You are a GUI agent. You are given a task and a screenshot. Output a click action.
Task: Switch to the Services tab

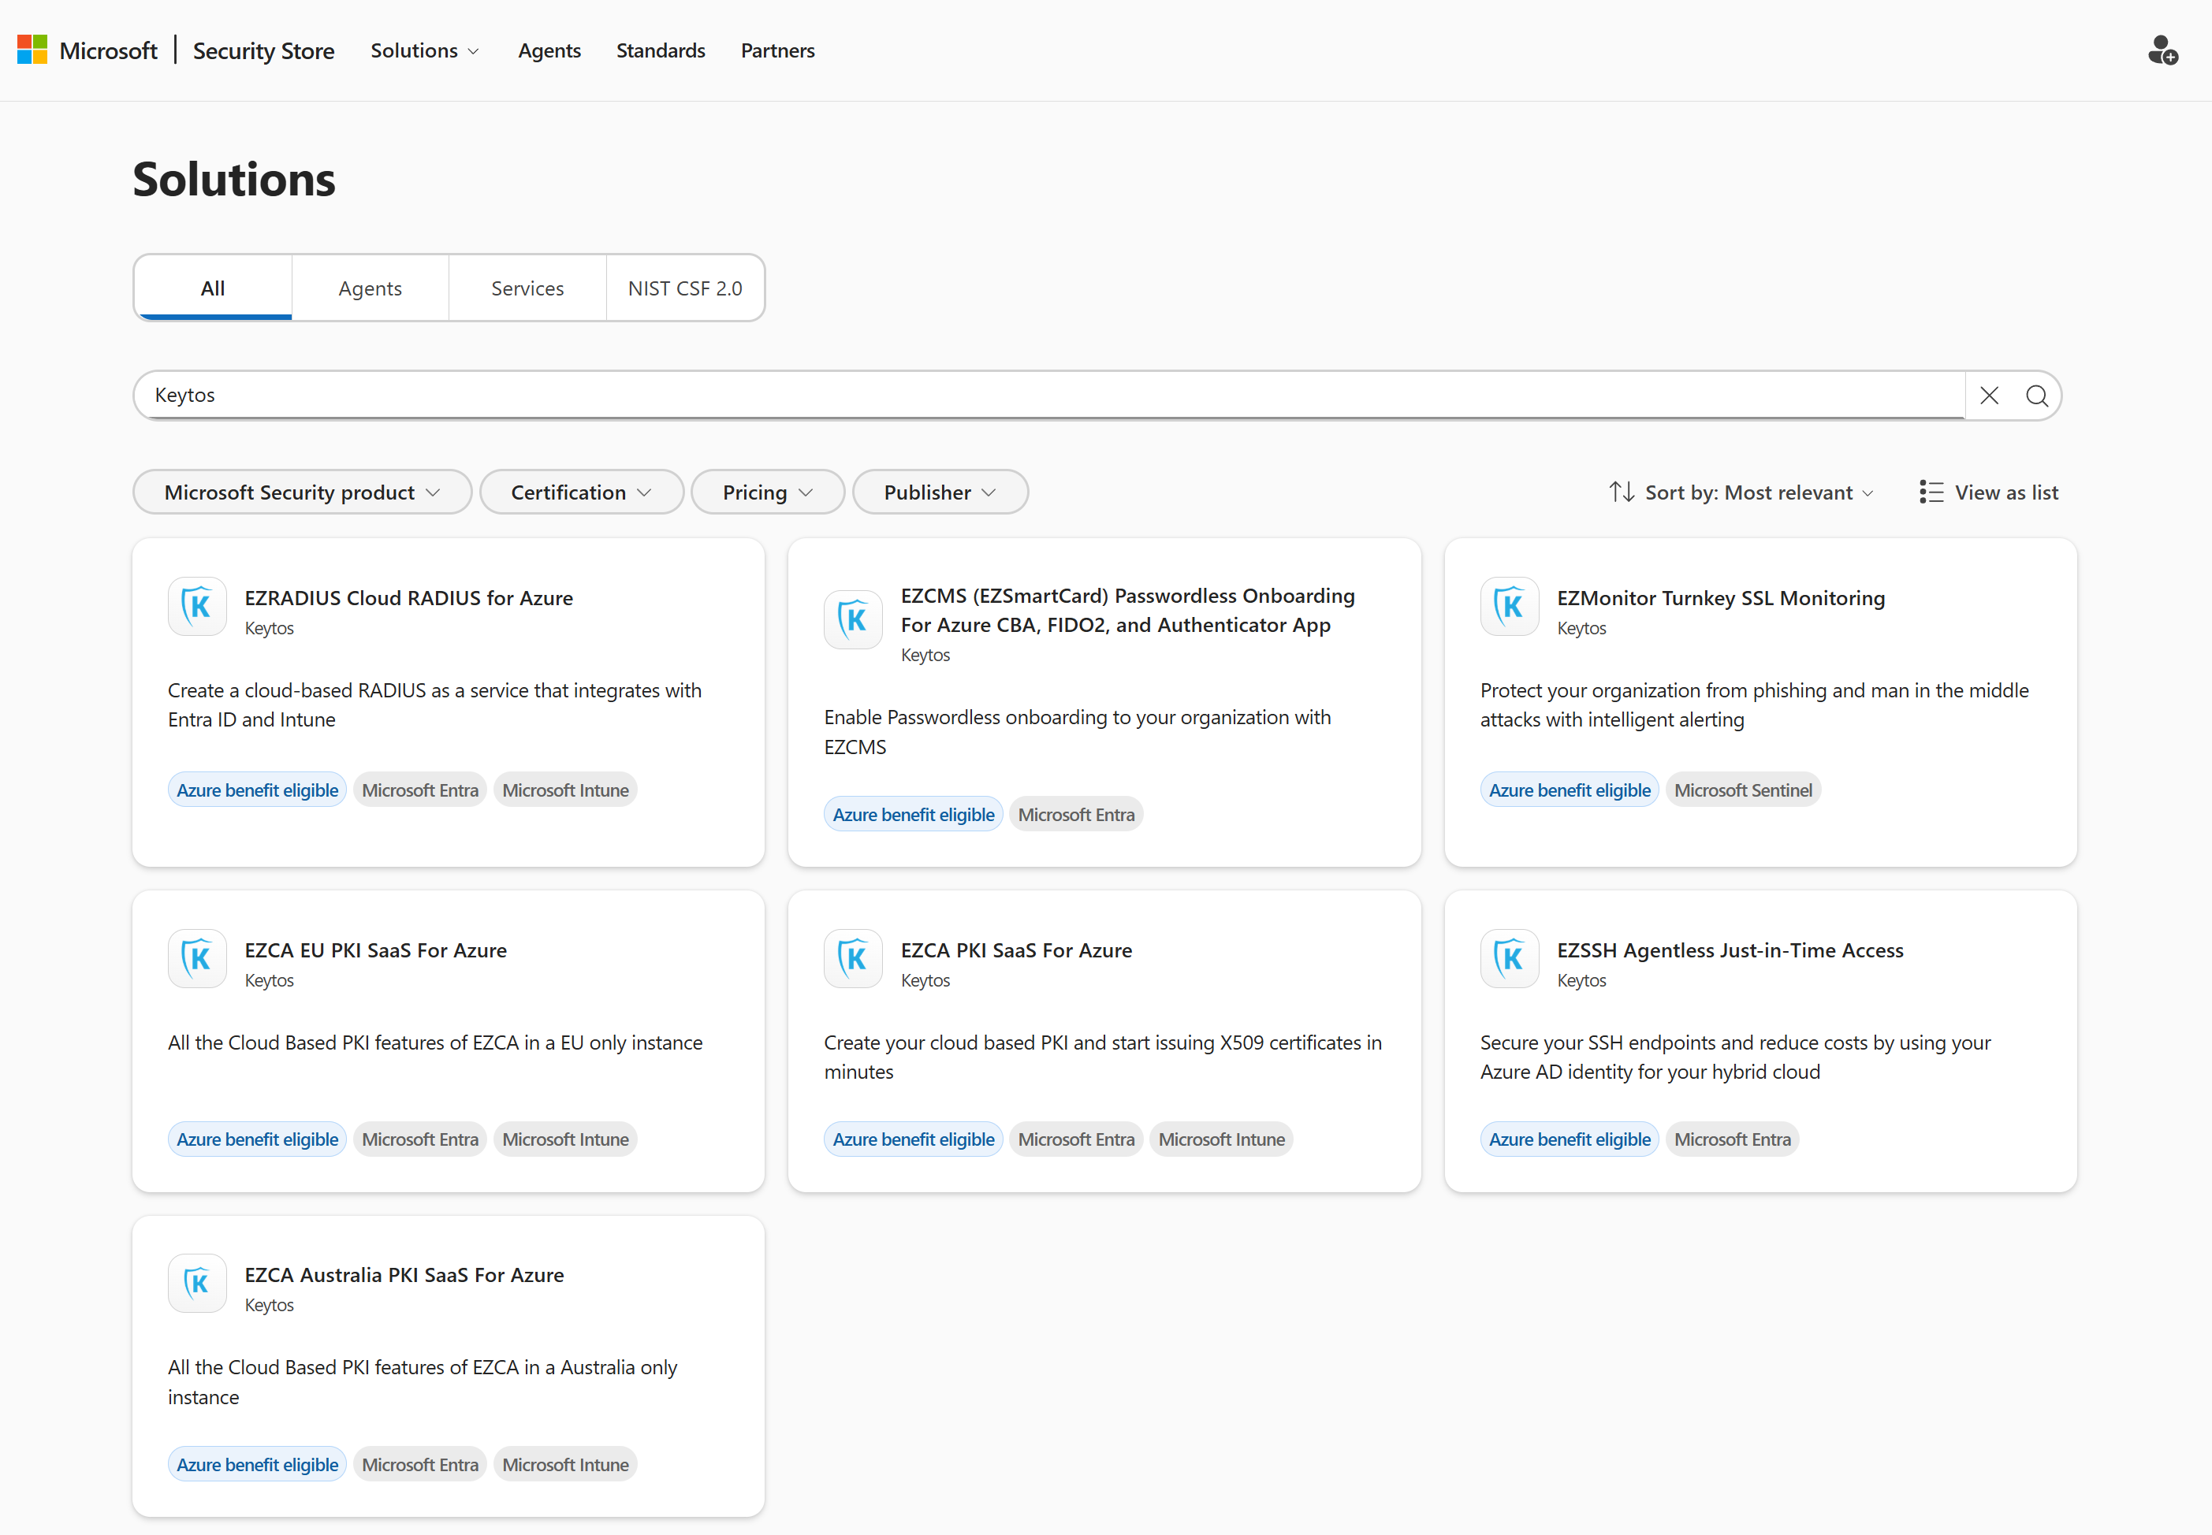click(527, 288)
